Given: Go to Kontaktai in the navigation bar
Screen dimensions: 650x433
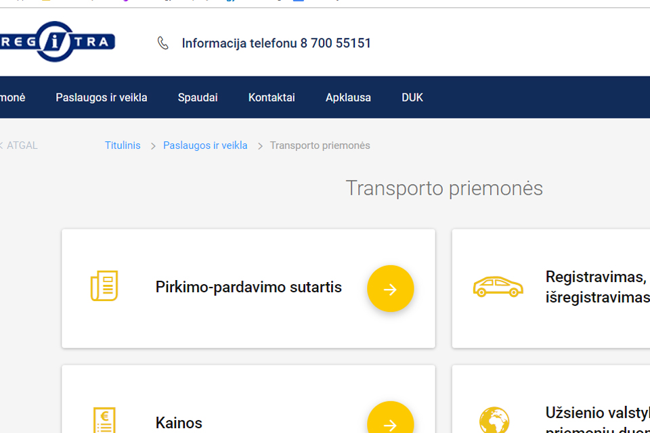Looking at the screenshot, I should [272, 97].
